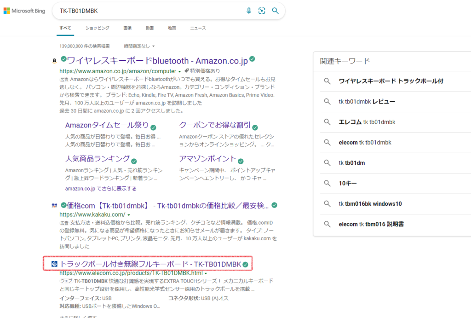Open the ワイヤレスキーボードbluetooth - Amazon.co.jp result
Viewport: 471px width, 318px height.
click(x=157, y=61)
